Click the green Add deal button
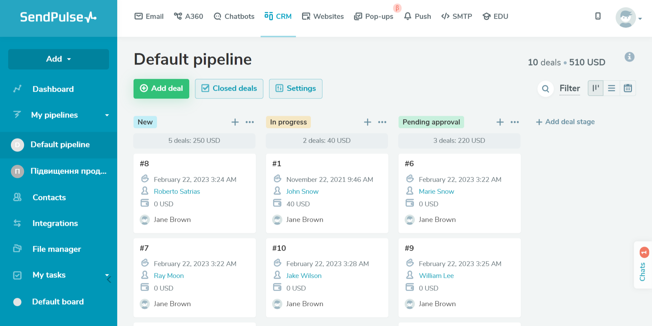This screenshot has height=326, width=652. (x=161, y=89)
